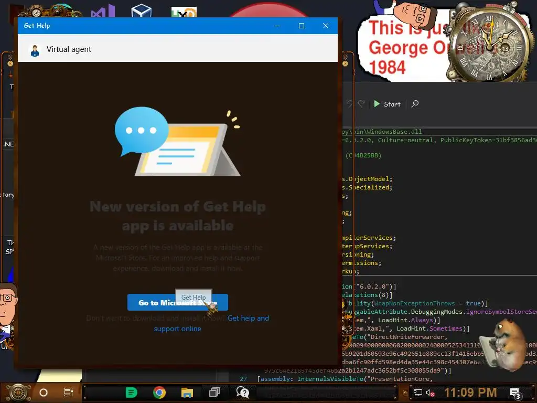The height and width of the screenshot is (403, 537).
Task: Open the Get help and support online link
Action: pos(211,323)
